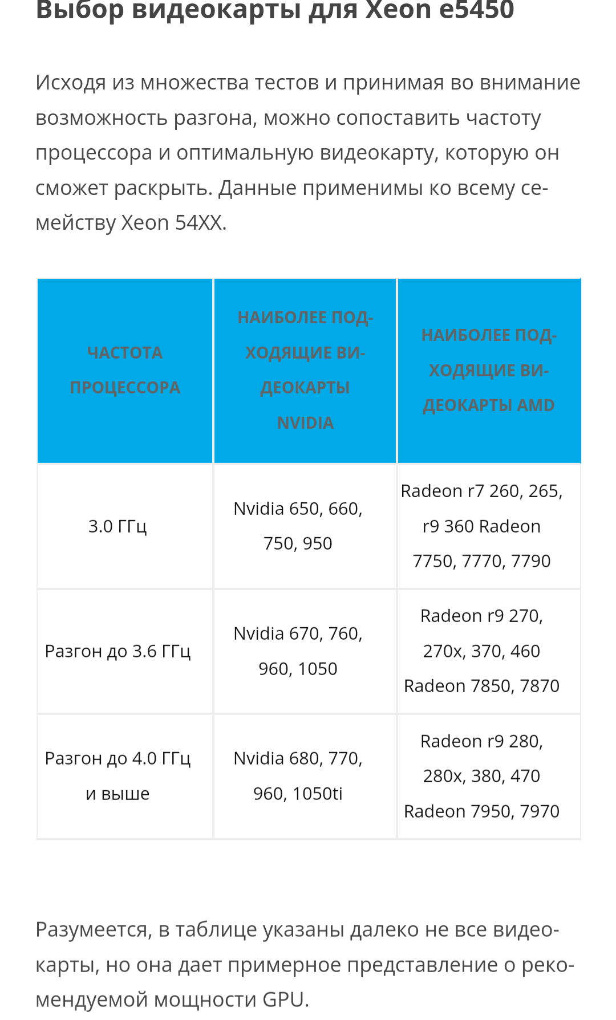This screenshot has height=1020, width=616.
Task: Select the Nvidia 670, 760, 960, 1050 cell
Action: pyautogui.click(x=305, y=651)
